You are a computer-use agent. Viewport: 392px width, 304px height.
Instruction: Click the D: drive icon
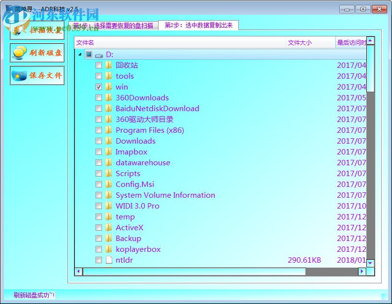click(x=99, y=55)
